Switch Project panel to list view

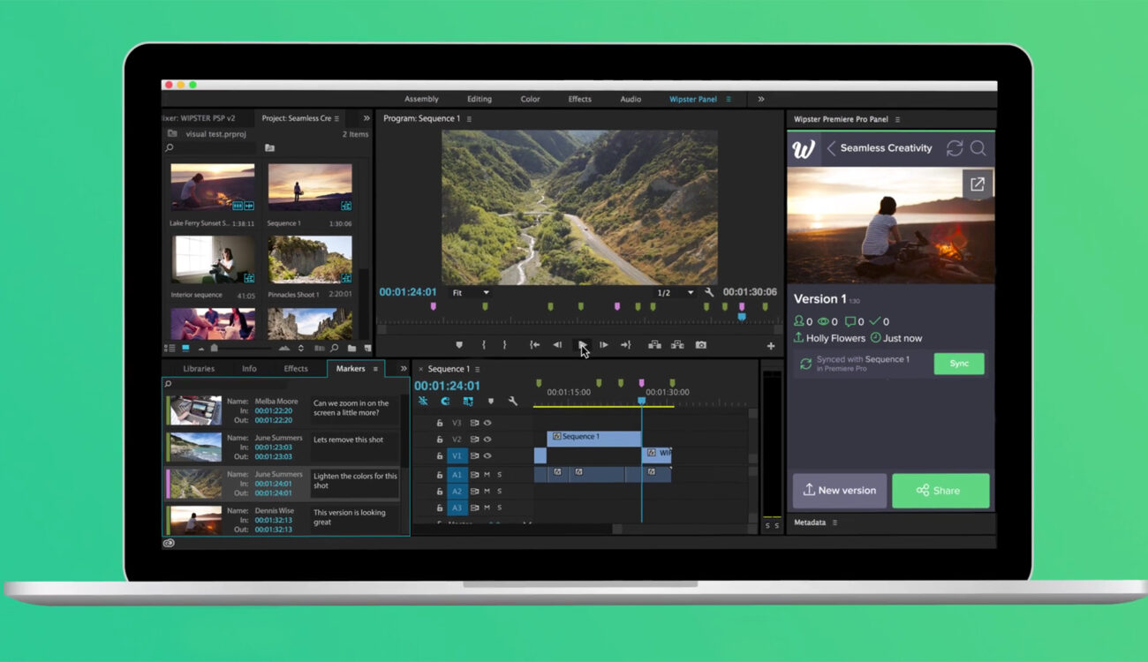(170, 349)
